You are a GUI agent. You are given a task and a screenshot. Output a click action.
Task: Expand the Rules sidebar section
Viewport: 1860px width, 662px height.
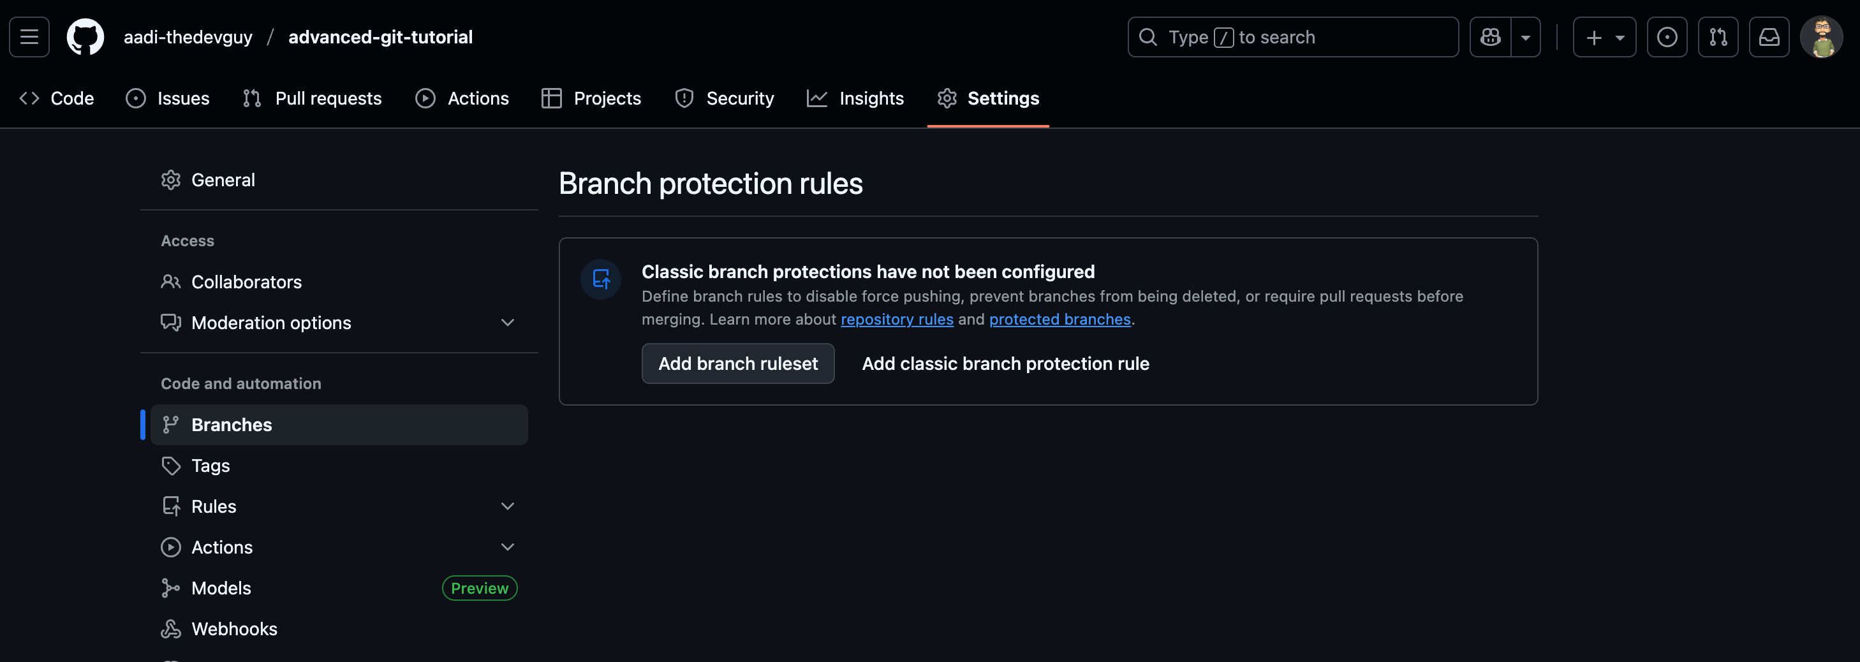pyautogui.click(x=508, y=506)
